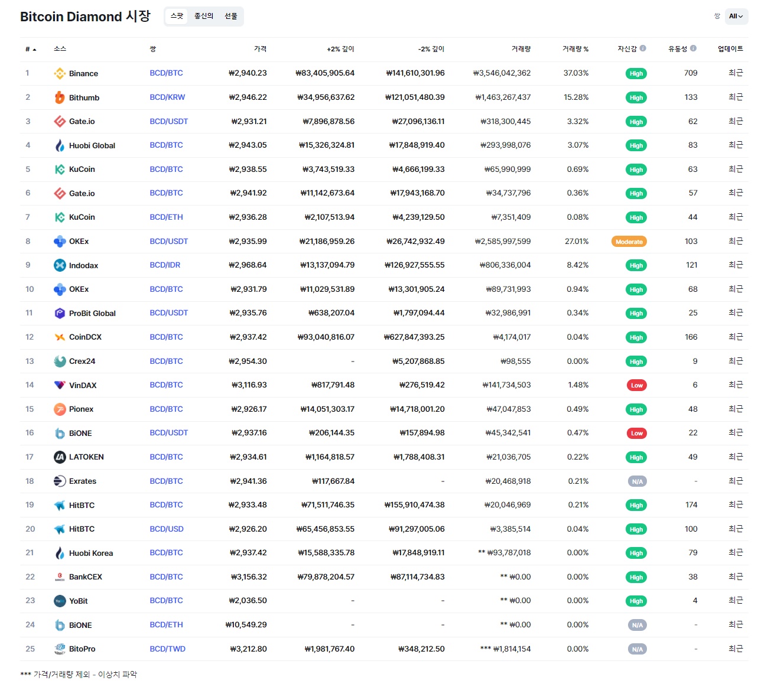Click volume ₩806,336,004 in Indodax row
Viewport: 758px width, 687px height.
(x=505, y=265)
